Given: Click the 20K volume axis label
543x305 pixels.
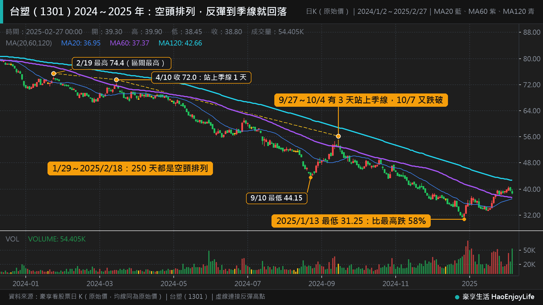Looking at the screenshot, I should point(529,264).
